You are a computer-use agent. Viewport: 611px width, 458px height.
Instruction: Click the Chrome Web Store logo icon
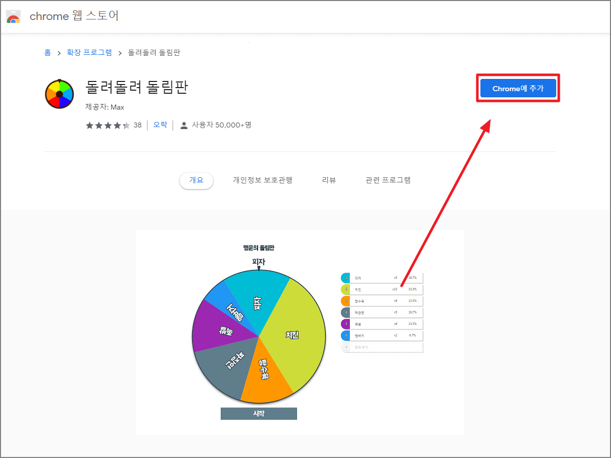(x=13, y=16)
